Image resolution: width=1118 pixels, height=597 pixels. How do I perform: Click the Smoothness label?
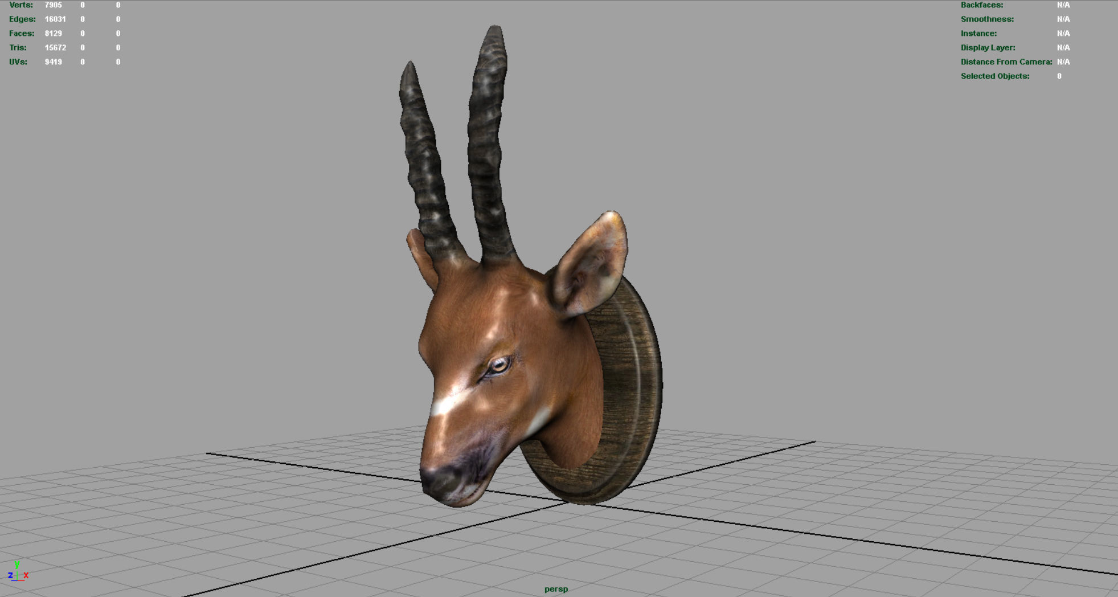tap(987, 19)
